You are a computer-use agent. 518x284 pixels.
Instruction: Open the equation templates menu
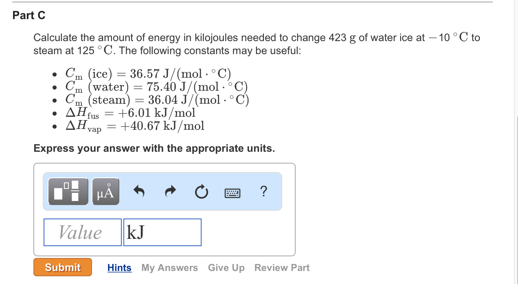click(68, 190)
